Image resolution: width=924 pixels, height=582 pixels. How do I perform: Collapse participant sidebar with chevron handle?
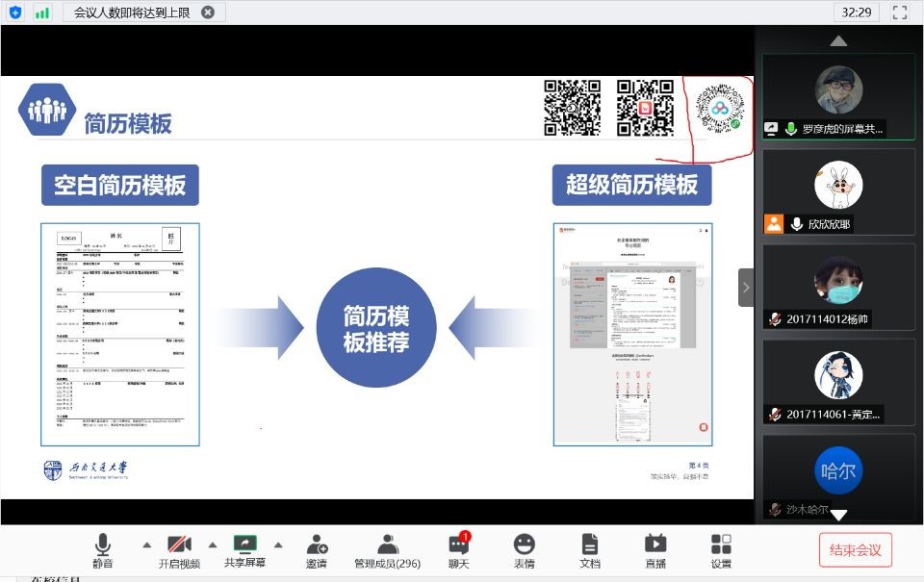[x=746, y=288]
